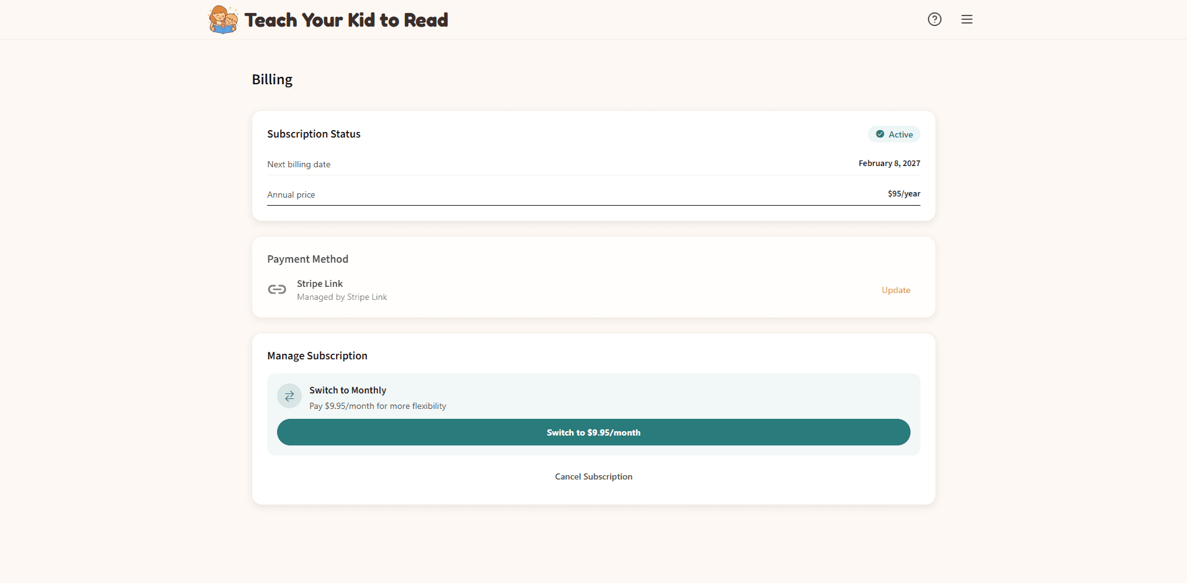Switch to $9.95/month plan

click(594, 432)
